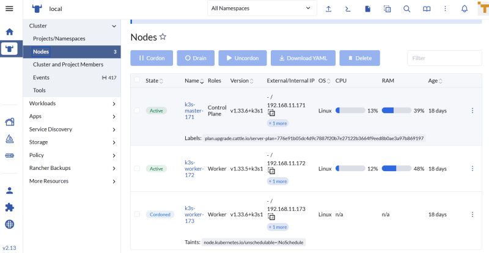The height and width of the screenshot is (253, 489).
Task: Toggle the select-all nodes checkbox
Action: [x=137, y=80]
